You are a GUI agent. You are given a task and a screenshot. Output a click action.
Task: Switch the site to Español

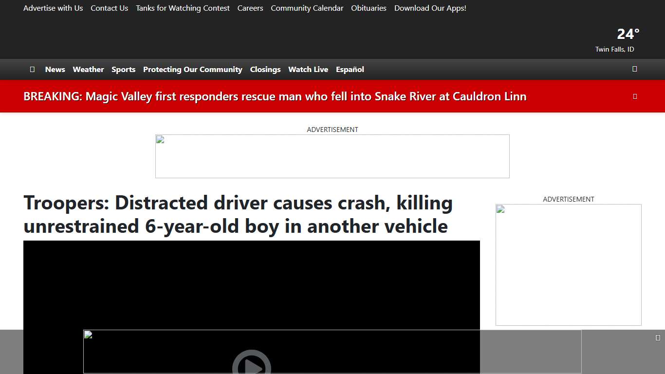click(x=350, y=69)
